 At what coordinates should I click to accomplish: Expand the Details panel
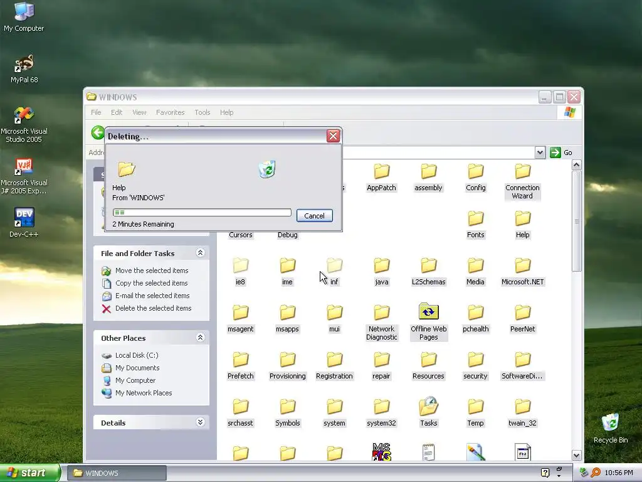click(200, 422)
